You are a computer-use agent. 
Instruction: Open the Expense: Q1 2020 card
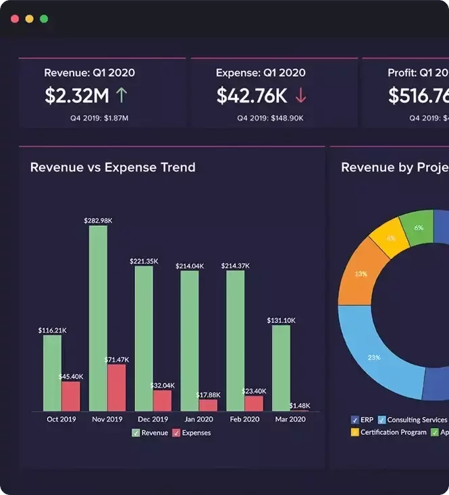click(x=273, y=93)
